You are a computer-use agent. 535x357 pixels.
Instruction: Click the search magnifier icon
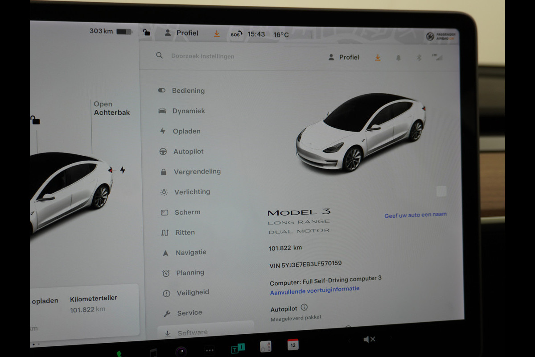click(x=159, y=55)
